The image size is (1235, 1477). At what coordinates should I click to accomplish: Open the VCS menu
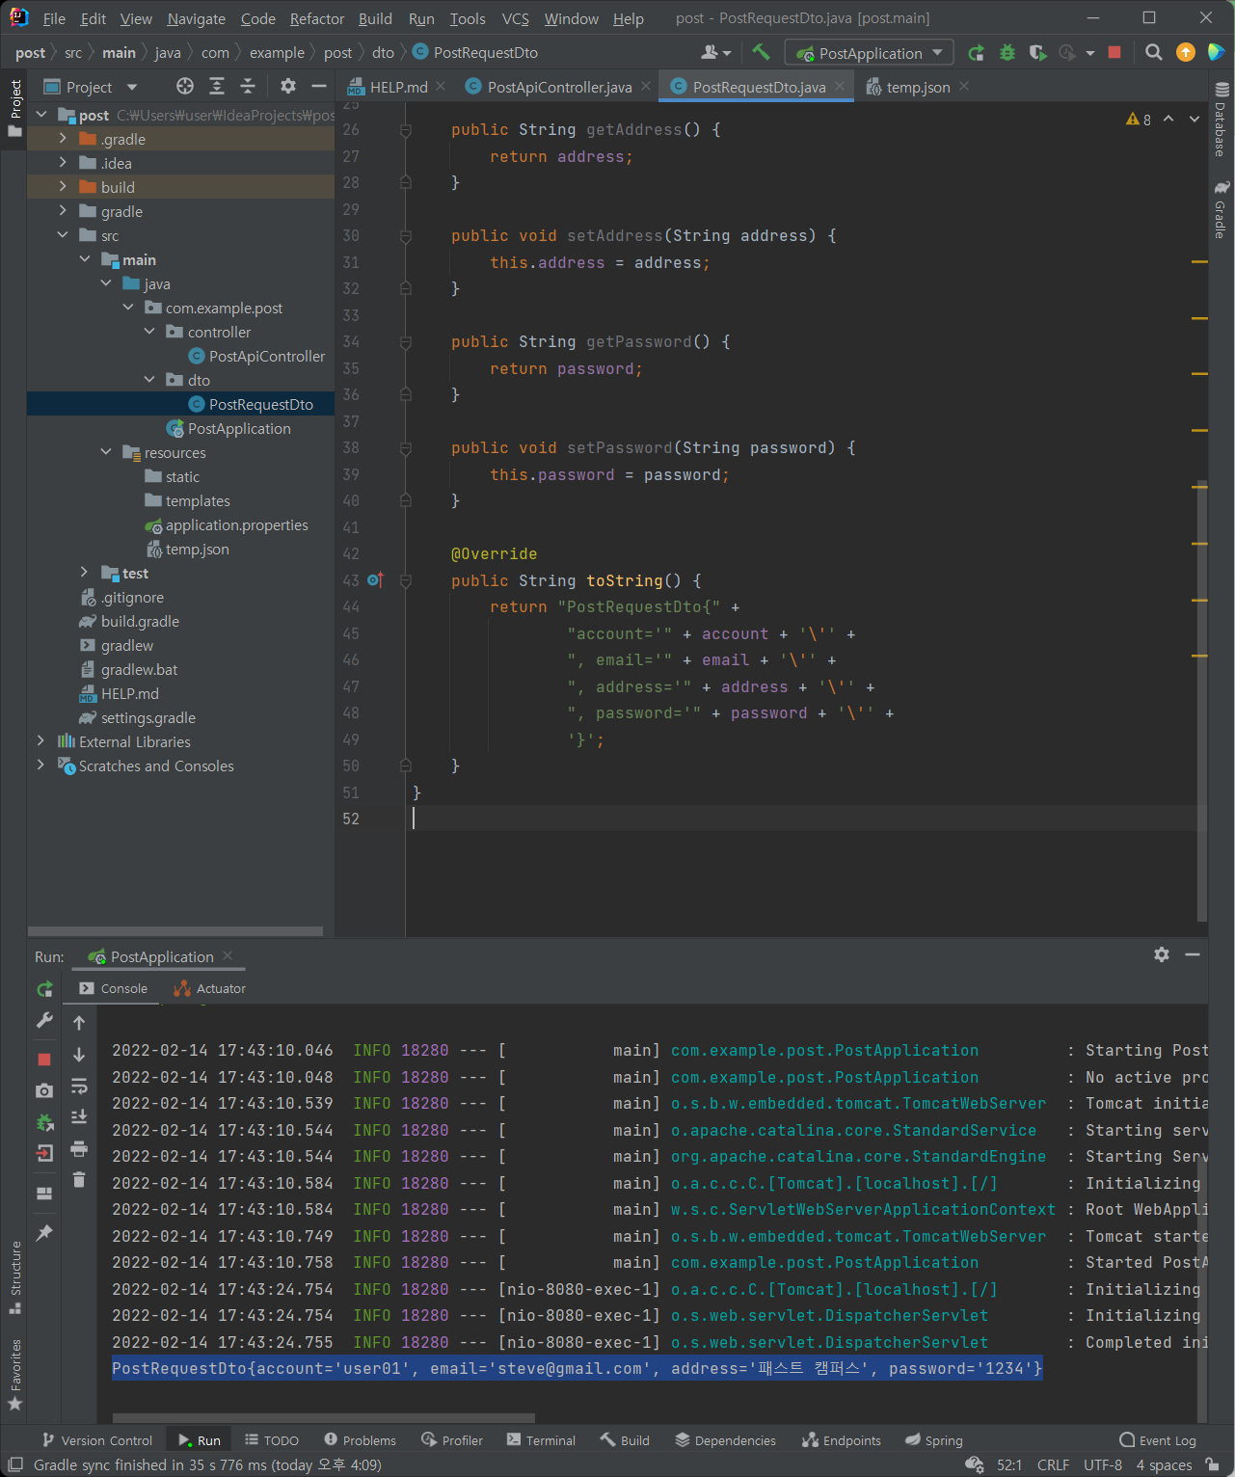[x=516, y=18]
